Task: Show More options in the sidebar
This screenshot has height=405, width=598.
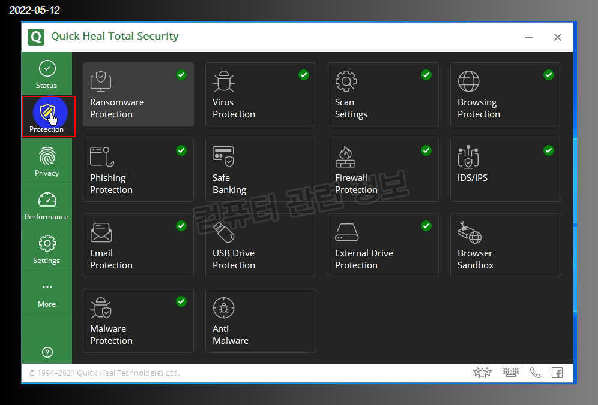Action: coord(47,293)
